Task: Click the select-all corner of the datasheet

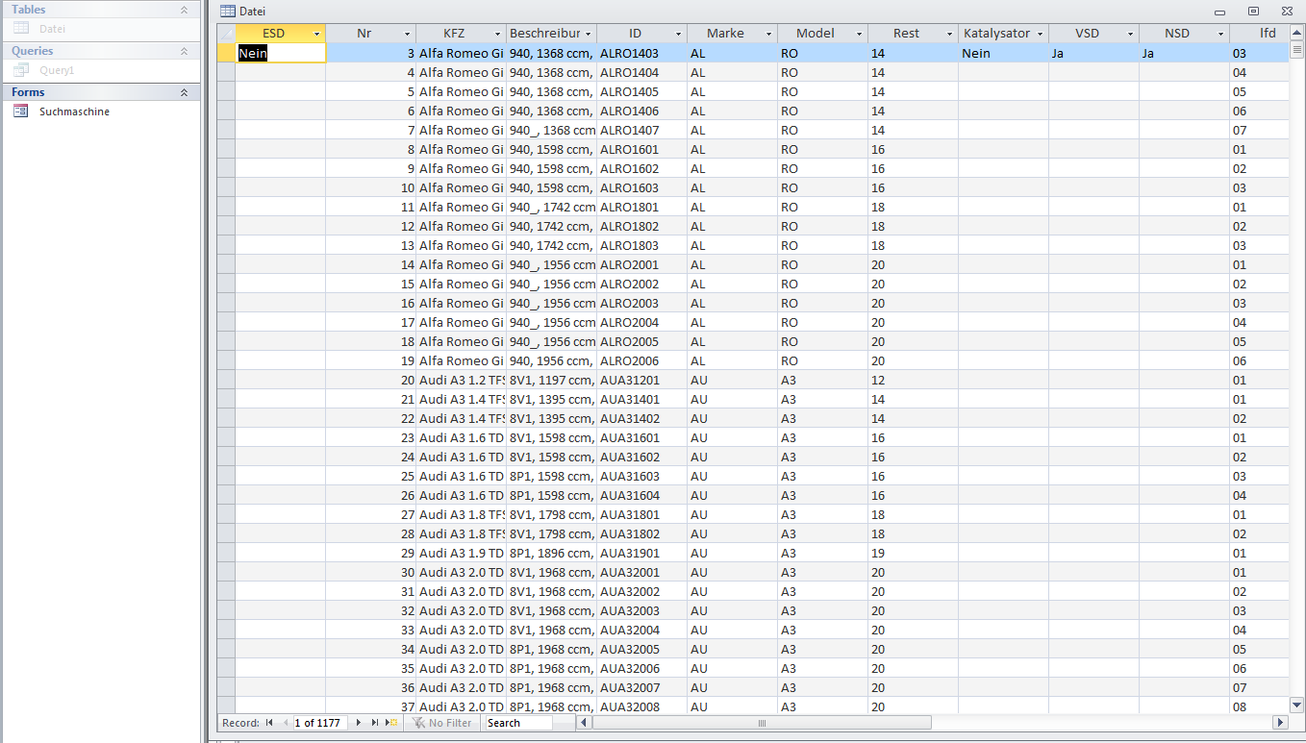Action: tap(226, 34)
